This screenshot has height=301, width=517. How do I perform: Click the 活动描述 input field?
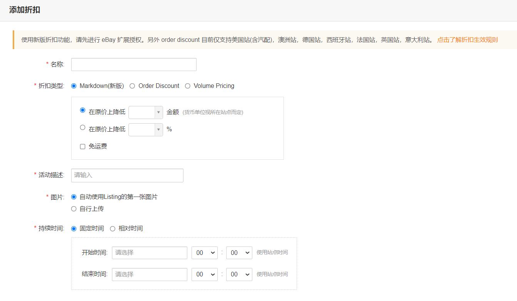coord(127,175)
